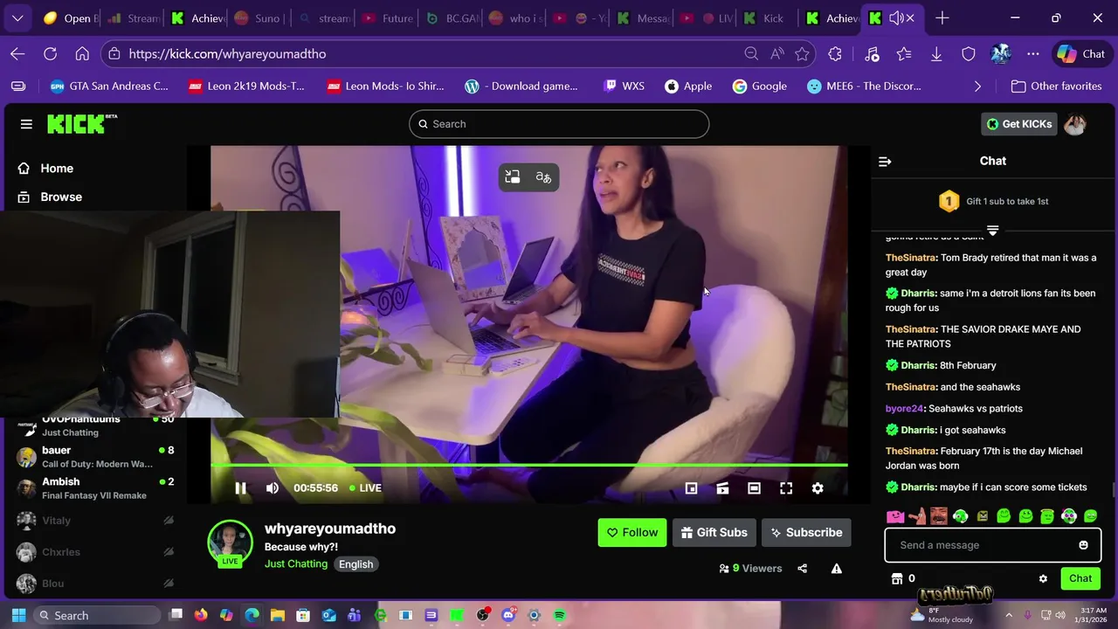Collapse the chat panel
The height and width of the screenshot is (629, 1118).
885,162
